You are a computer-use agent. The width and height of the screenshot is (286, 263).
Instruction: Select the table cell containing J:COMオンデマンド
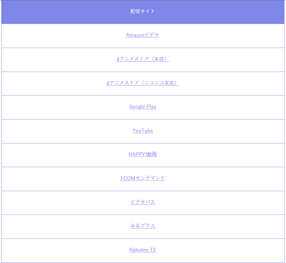[143, 179]
